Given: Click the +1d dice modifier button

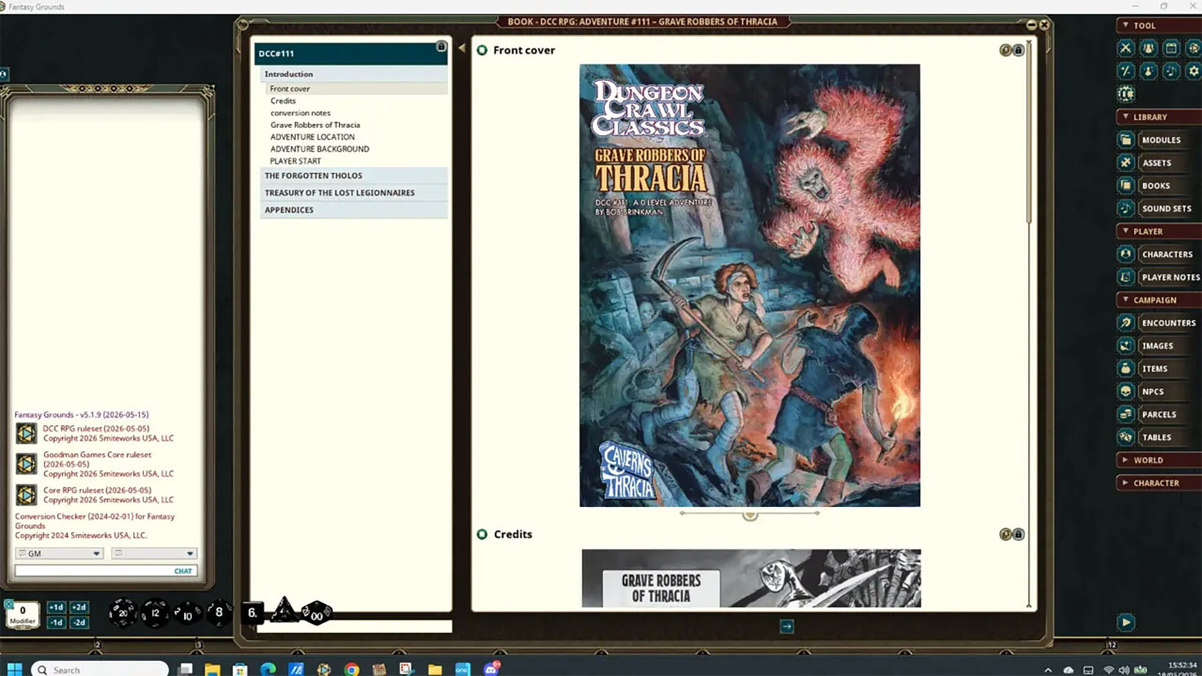Looking at the screenshot, I should point(56,607).
